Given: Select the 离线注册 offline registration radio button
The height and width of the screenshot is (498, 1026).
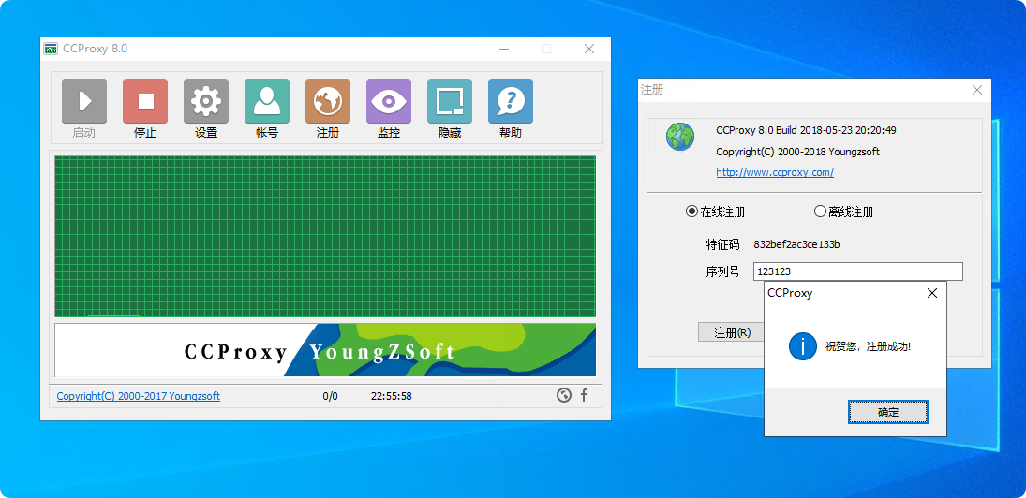Looking at the screenshot, I should (x=820, y=212).
